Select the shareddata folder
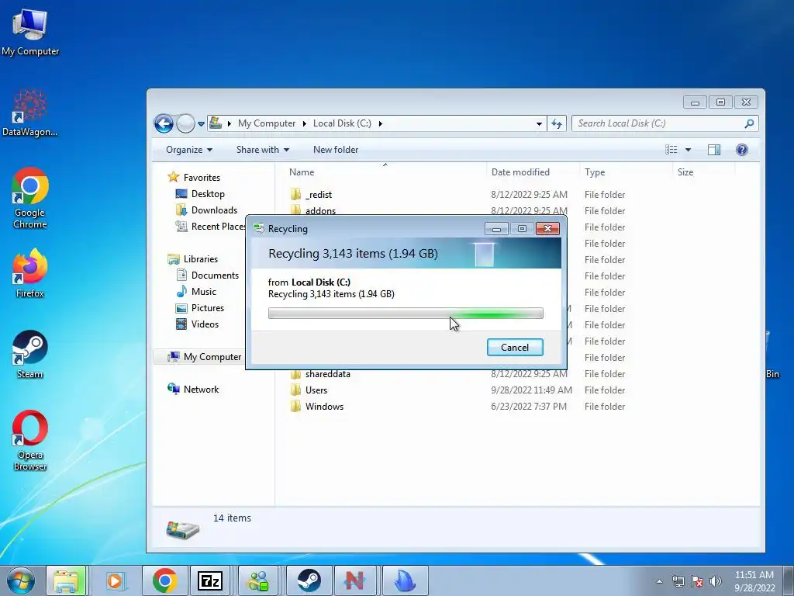Viewport: 794px width, 596px height. [320, 374]
